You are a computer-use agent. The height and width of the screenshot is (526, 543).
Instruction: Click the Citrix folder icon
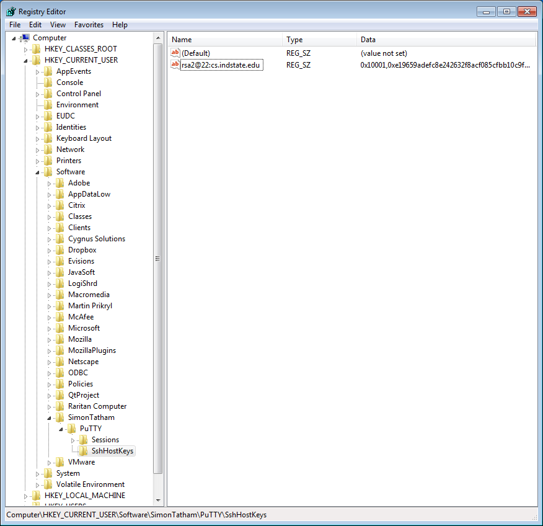[60, 205]
